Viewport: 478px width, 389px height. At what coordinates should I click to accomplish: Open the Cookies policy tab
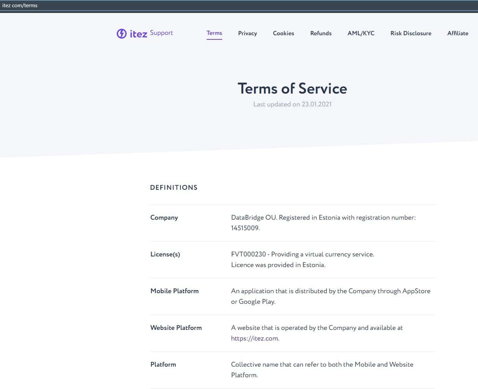[x=283, y=33]
